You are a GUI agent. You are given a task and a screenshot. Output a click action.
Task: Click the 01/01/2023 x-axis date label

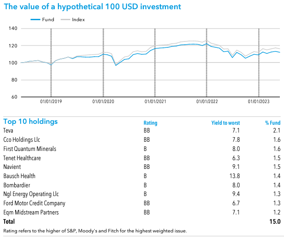[259, 101]
